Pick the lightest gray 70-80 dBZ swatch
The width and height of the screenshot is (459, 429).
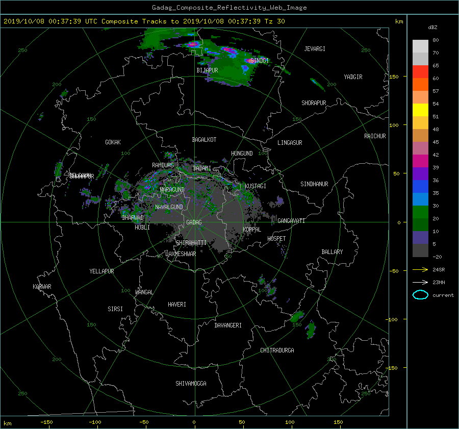pos(420,46)
